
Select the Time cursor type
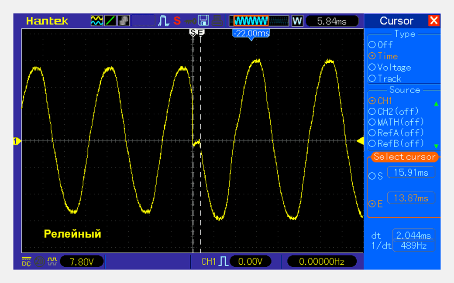[386, 56]
